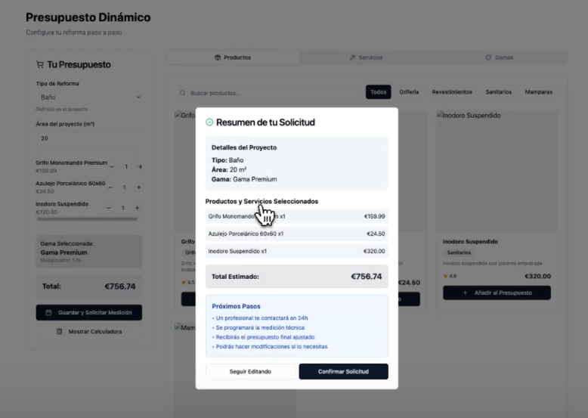Image resolution: width=588 pixels, height=418 pixels.
Task: Decrease Inodoro Suspendido quantity with minus icon
Action: click(109, 208)
